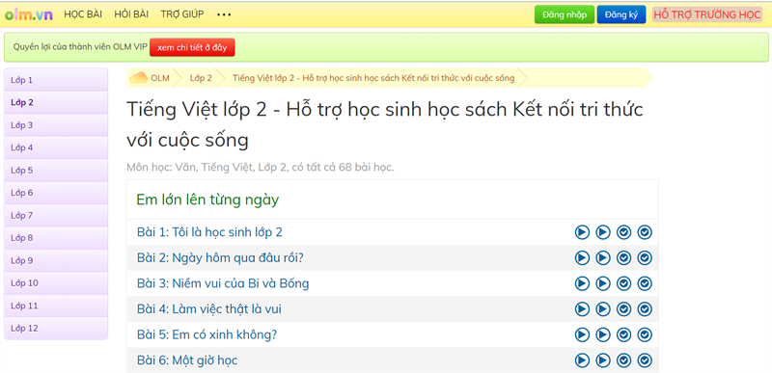
Task: Select Lớp 10 in the sidebar
Action: click(56, 283)
